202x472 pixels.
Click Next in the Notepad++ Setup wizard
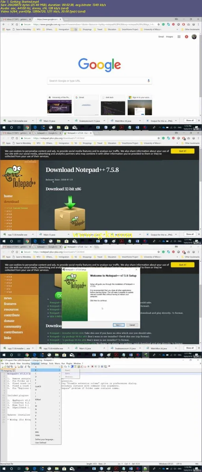point(118,325)
